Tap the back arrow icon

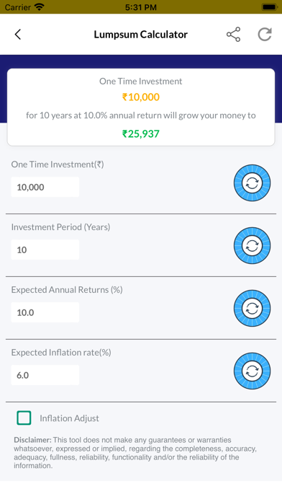coord(18,34)
